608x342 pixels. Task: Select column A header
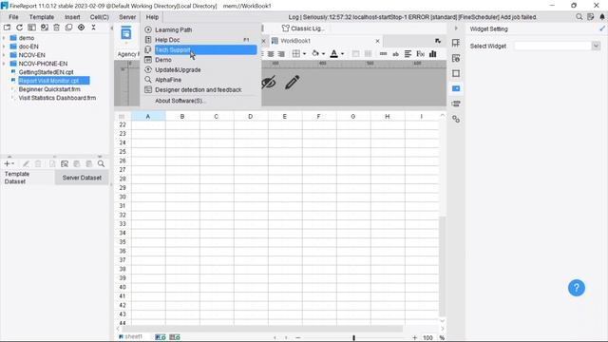148,116
